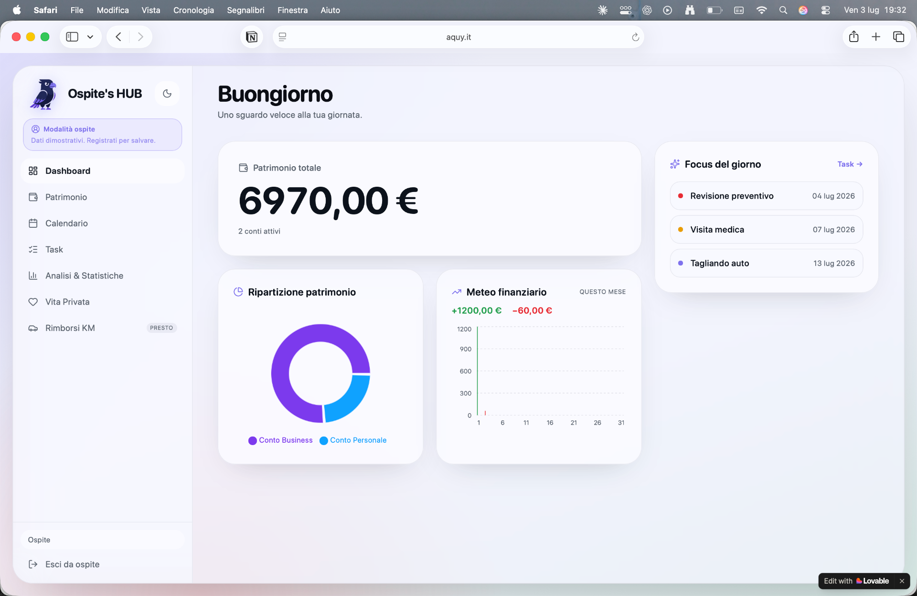
Task: Click the Conto Personale legend swatch
Action: pos(324,441)
